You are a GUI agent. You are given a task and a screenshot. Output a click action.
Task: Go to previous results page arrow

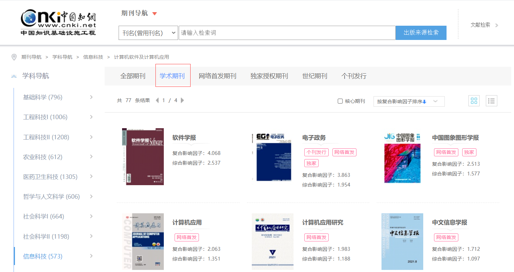(x=157, y=100)
